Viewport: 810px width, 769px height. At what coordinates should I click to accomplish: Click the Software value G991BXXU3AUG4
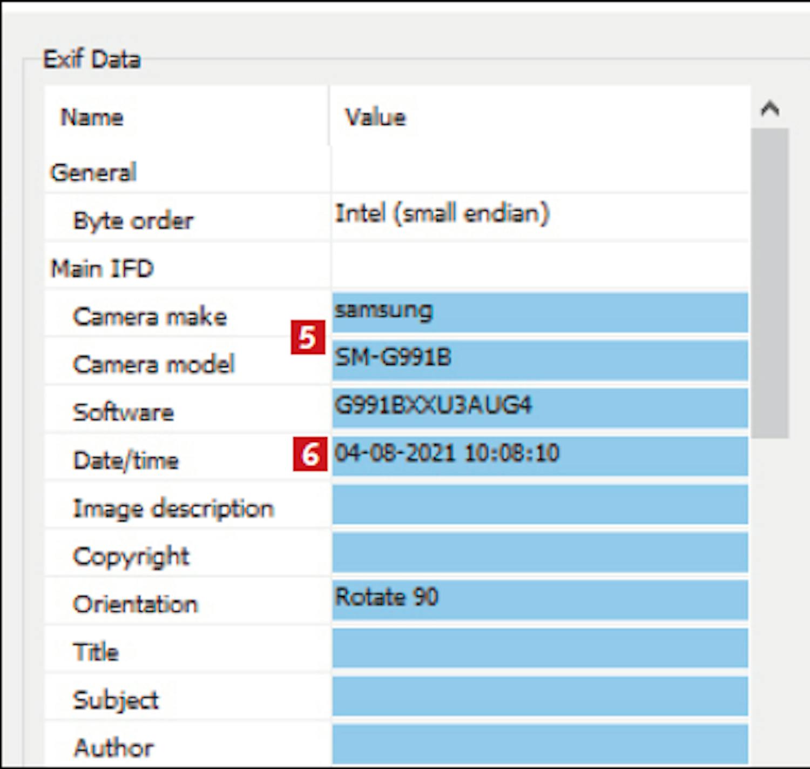click(540, 407)
